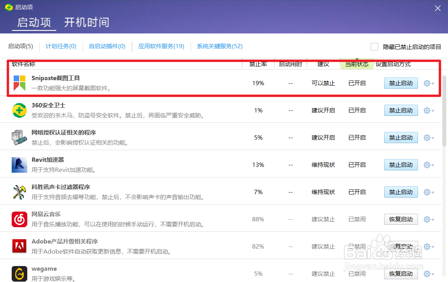Screen dimensions: 448x282
Task: Check 隐藏已禁止启动的项目 checkbox
Action: pyautogui.click(x=374, y=46)
